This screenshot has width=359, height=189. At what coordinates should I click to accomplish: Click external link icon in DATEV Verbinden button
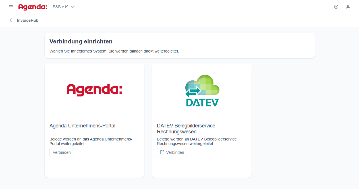[x=162, y=152]
